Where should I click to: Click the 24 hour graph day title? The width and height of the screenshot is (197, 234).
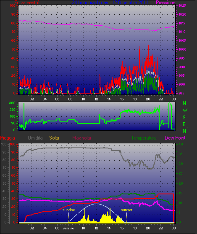point(110,3)
